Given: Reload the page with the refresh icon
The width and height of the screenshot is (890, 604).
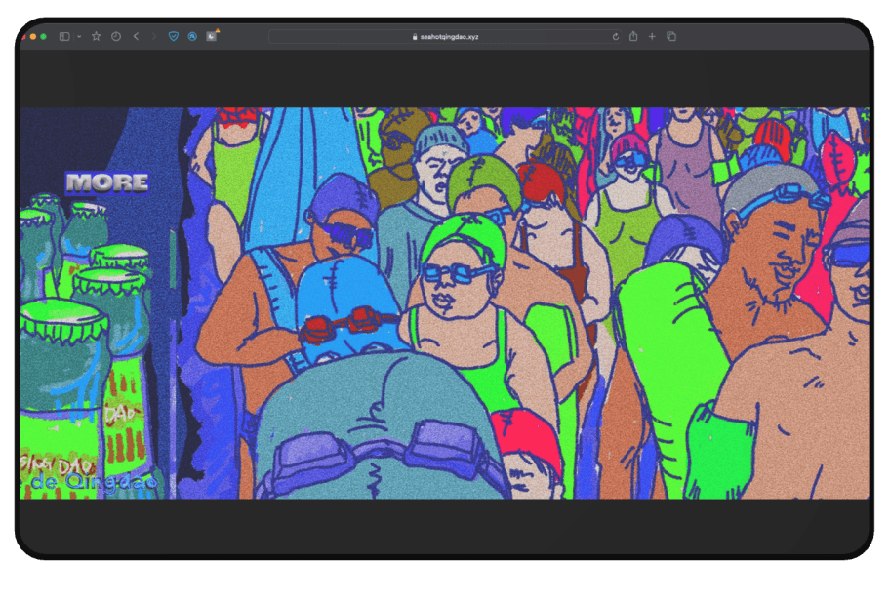Looking at the screenshot, I should click(615, 37).
